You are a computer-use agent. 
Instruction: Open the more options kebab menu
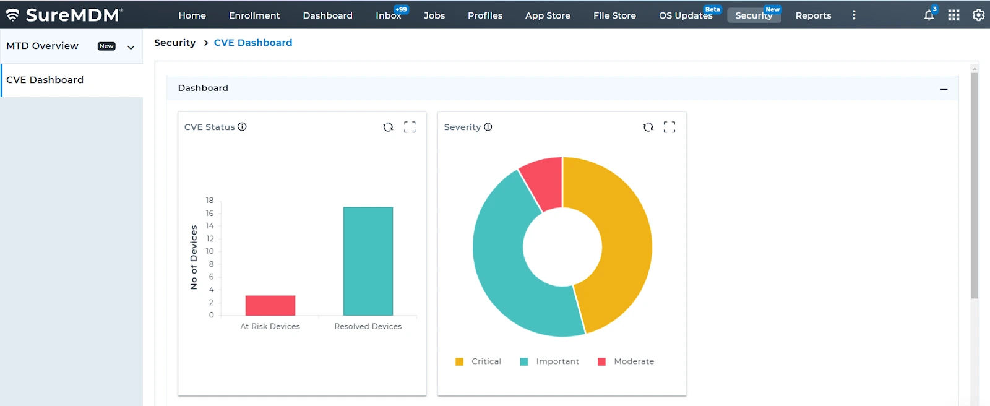coord(854,15)
